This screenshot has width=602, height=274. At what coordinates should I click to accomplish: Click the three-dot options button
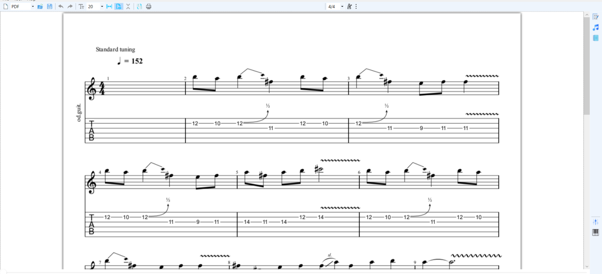pos(355,6)
